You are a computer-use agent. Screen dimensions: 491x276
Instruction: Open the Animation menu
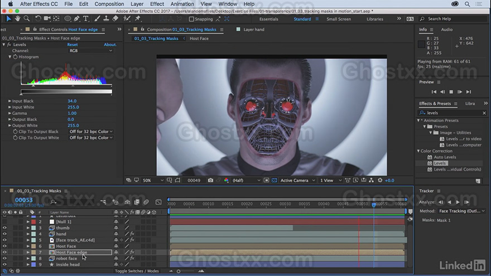[182, 4]
